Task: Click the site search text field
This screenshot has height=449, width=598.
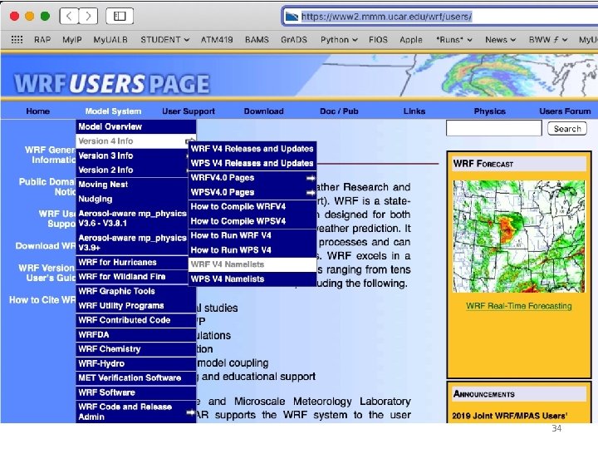Action: click(494, 128)
